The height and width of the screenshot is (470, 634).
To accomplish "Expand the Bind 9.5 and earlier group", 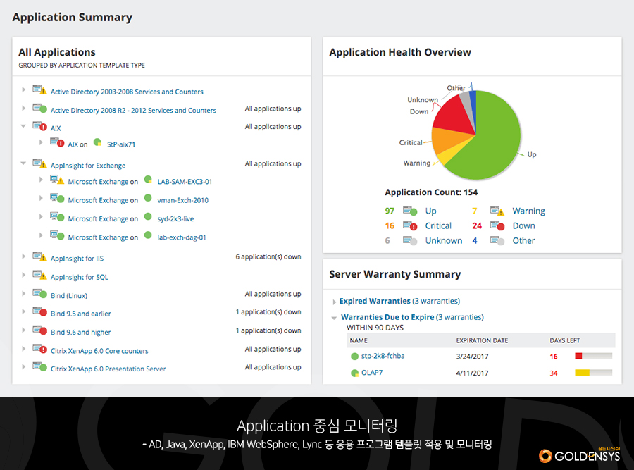I will point(23,311).
